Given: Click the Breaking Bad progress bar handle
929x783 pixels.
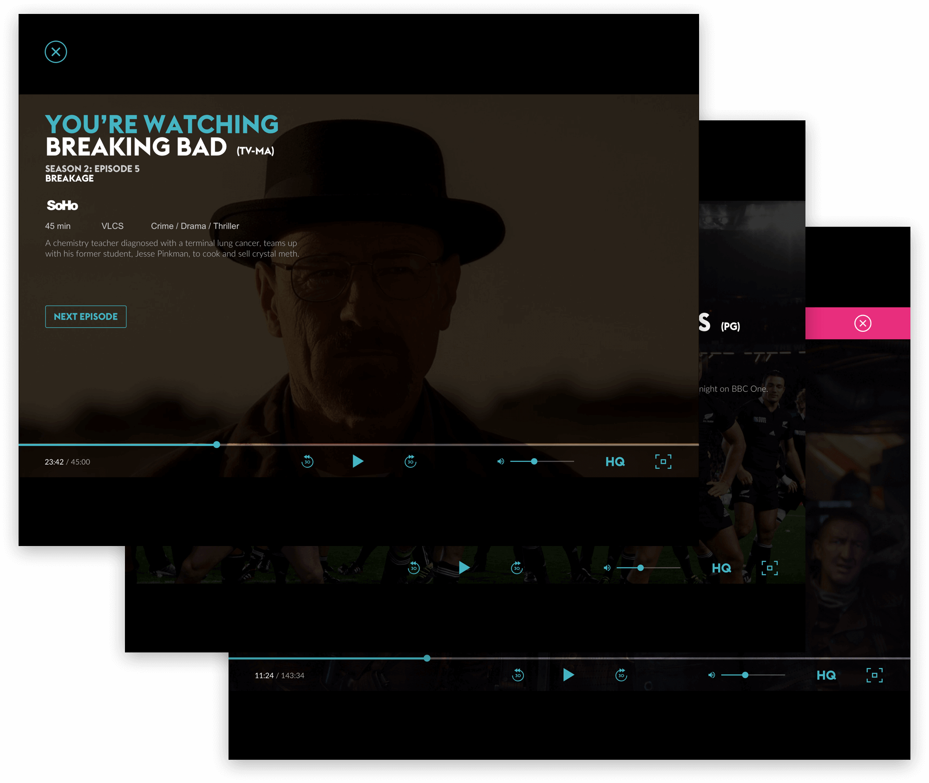Looking at the screenshot, I should [x=216, y=445].
